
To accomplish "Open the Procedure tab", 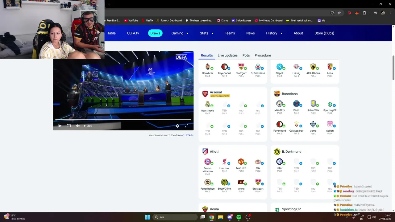I will click(x=263, y=55).
